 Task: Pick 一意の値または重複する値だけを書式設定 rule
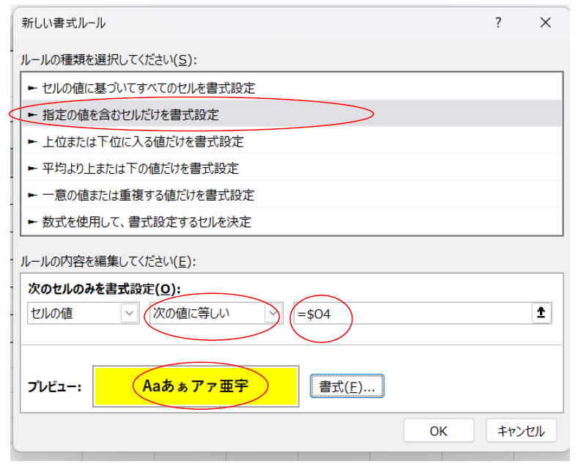[x=141, y=195]
